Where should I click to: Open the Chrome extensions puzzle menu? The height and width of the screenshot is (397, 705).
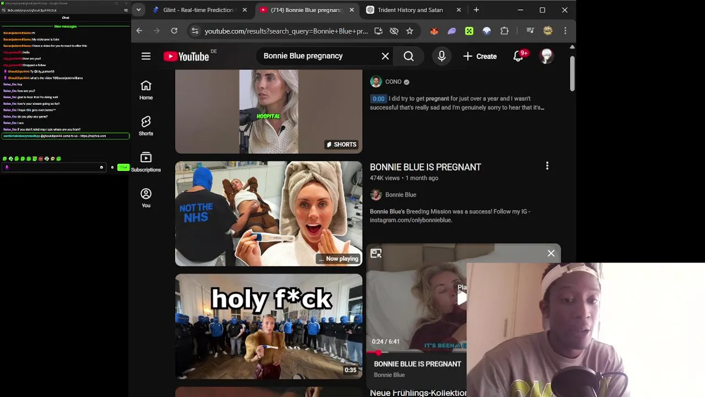(x=505, y=31)
